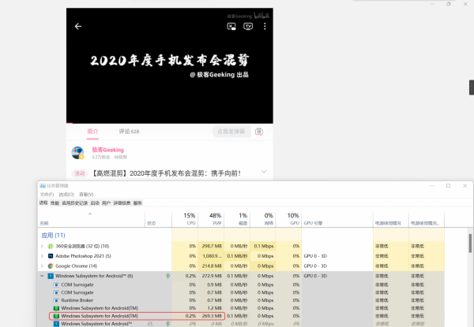Switch to the 启动 tab

click(x=95, y=203)
